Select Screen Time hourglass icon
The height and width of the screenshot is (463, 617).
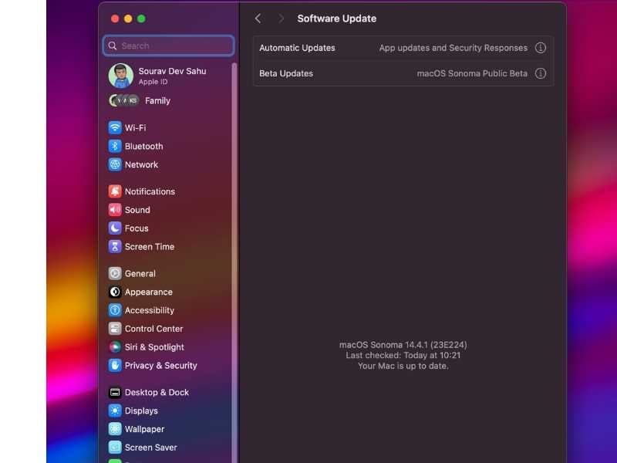point(115,247)
